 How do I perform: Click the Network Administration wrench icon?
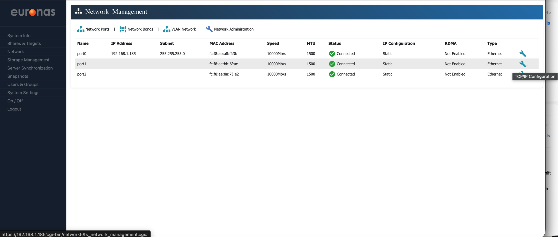209,29
